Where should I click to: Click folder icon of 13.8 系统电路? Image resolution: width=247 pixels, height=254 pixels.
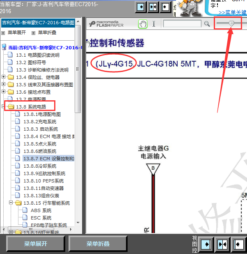pyautogui.click(x=11, y=106)
